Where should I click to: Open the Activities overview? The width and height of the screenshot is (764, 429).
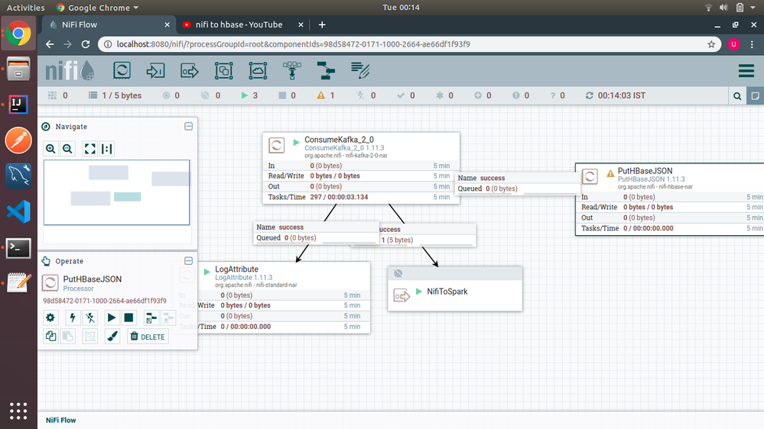click(25, 8)
